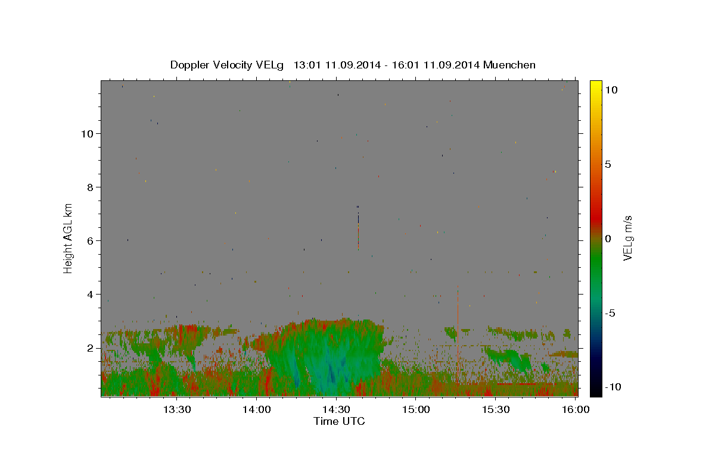Click the colorbar tick value '0'

pyautogui.click(x=608, y=239)
